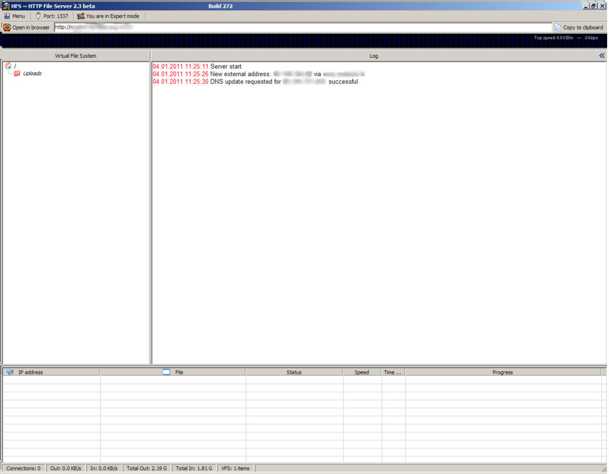Click the Port: 1337 icon button

coord(39,16)
